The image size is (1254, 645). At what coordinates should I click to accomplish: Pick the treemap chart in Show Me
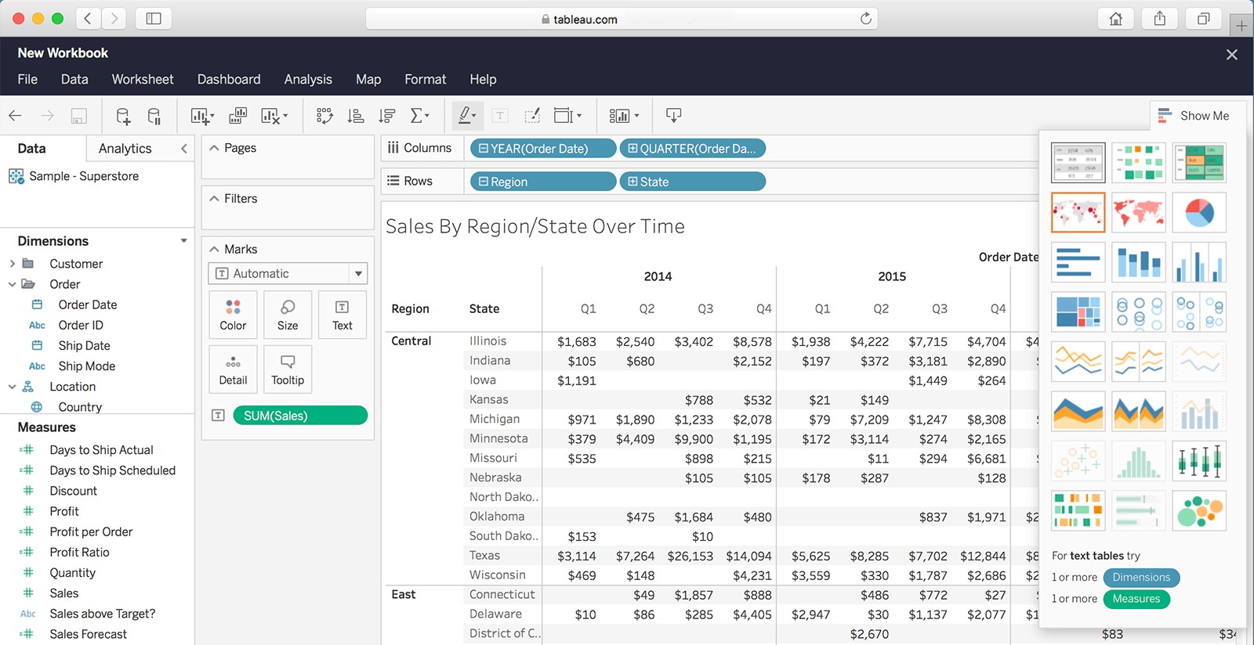click(1078, 312)
